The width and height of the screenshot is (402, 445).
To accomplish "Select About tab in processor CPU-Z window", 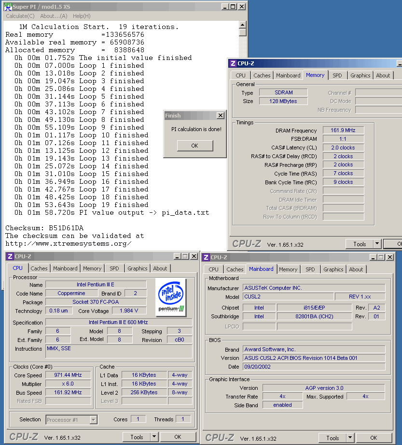I will [160, 268].
